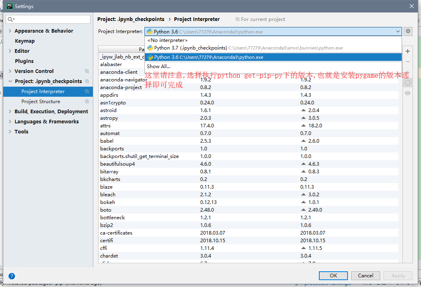The width and height of the screenshot is (421, 287).
Task: Expand Build, Execution, Deployment section
Action: (10, 111)
